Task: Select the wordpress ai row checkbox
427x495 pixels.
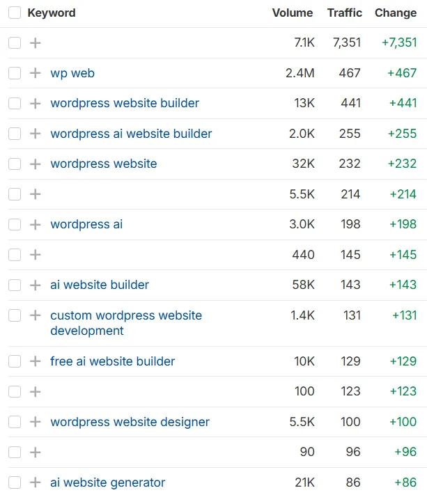Action: coord(15,224)
